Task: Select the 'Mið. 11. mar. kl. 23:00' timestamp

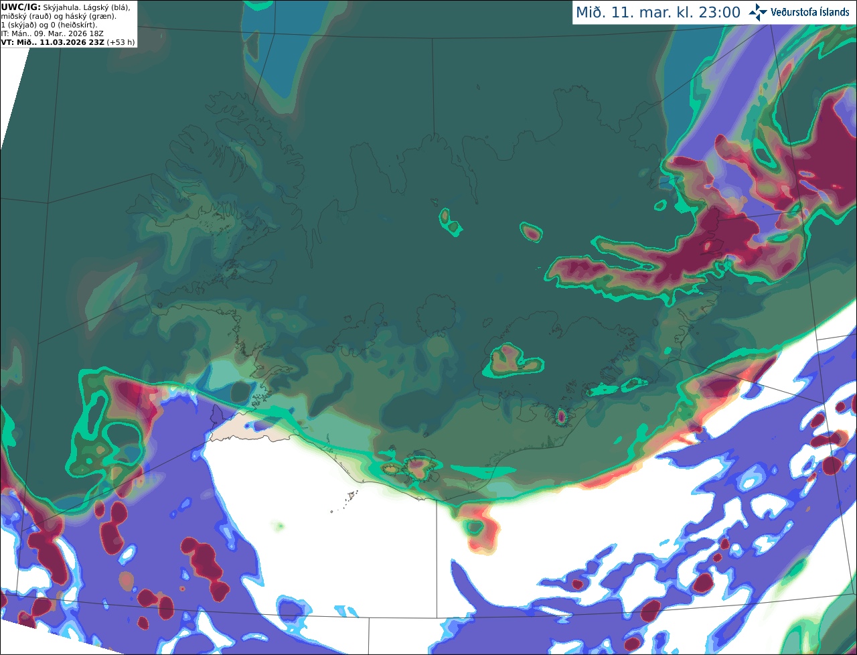Action: coord(658,12)
